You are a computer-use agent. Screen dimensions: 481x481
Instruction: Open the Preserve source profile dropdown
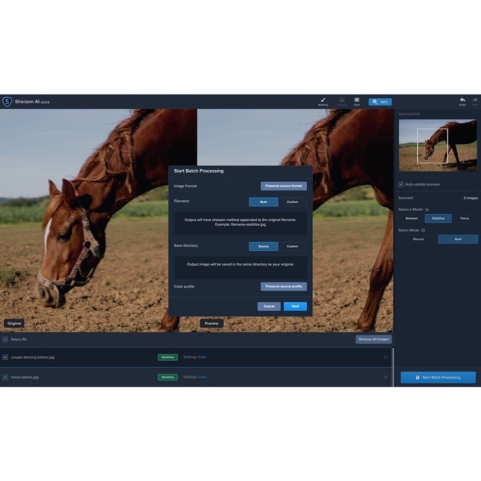point(283,286)
